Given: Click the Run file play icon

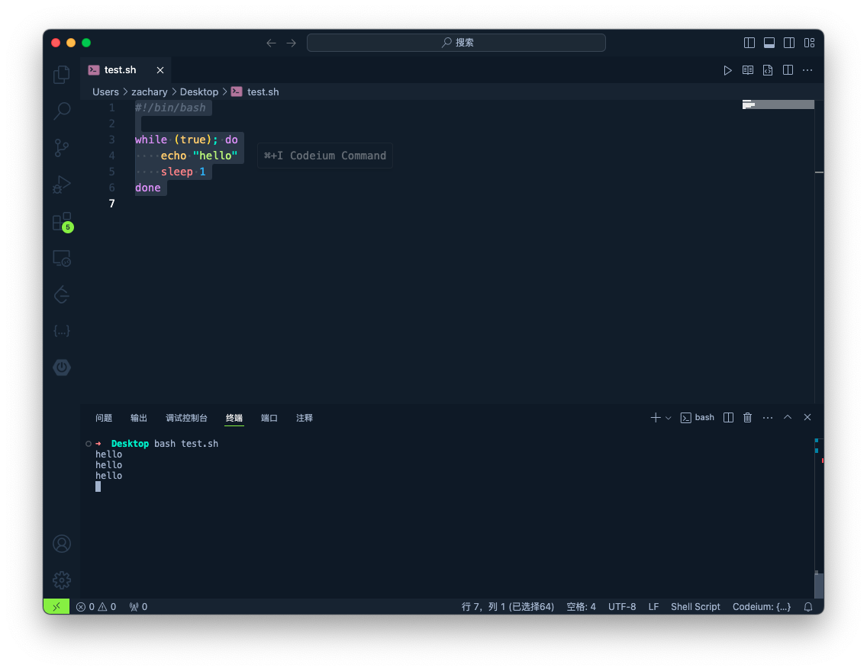Looking at the screenshot, I should click(727, 70).
